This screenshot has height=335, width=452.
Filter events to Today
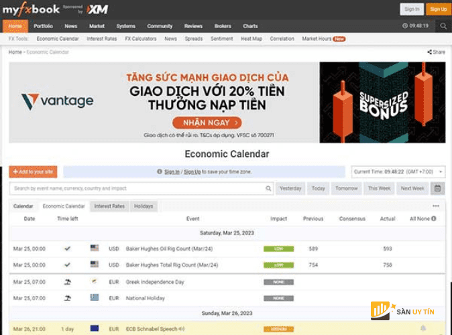[x=319, y=188]
